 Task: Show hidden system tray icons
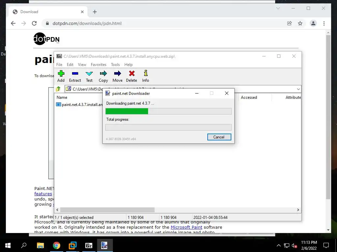tap(278, 245)
